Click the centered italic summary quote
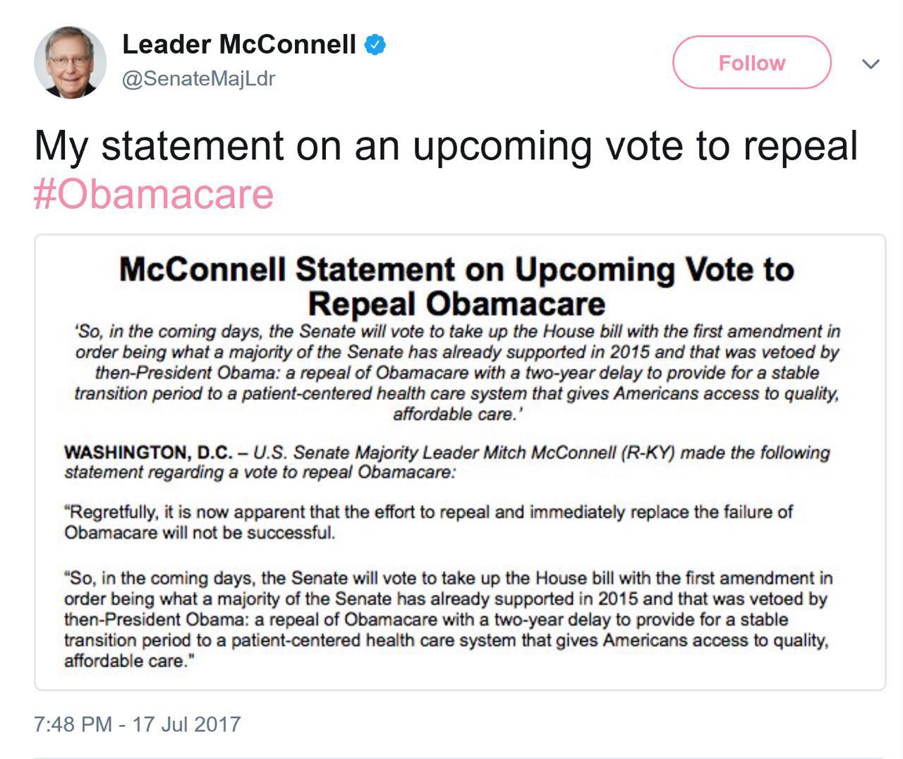The height and width of the screenshot is (759, 903). point(457,372)
